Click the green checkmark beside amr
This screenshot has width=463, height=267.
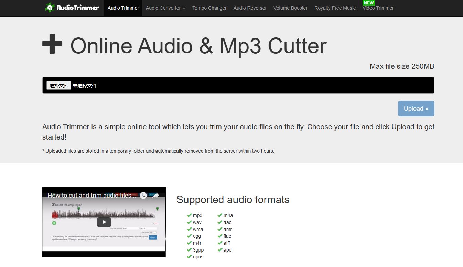tap(220, 229)
